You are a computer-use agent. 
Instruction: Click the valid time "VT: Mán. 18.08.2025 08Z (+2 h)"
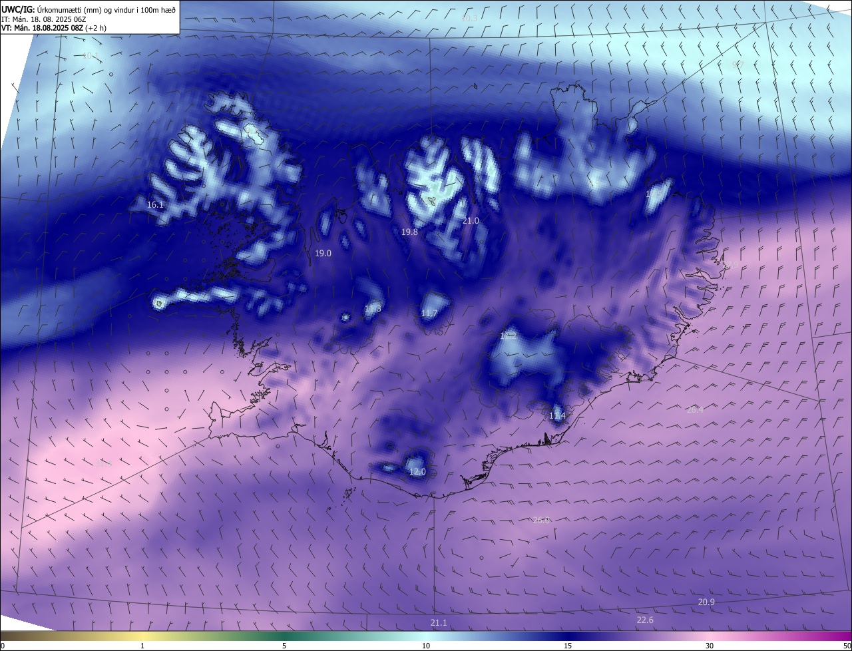pos(54,28)
